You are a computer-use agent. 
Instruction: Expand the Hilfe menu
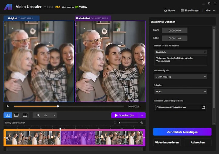(x=210, y=10)
